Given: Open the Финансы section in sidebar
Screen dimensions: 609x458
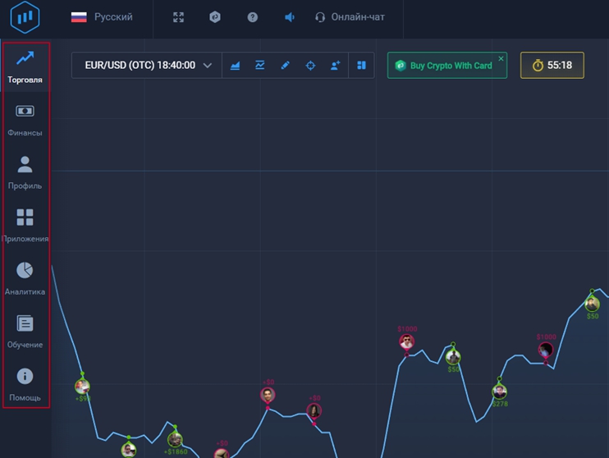Looking at the screenshot, I should click(25, 119).
